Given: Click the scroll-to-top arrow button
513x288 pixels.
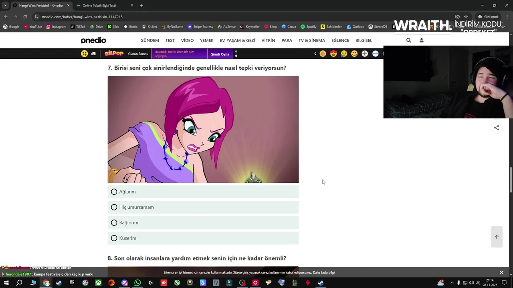Looking at the screenshot, I should coord(497,237).
